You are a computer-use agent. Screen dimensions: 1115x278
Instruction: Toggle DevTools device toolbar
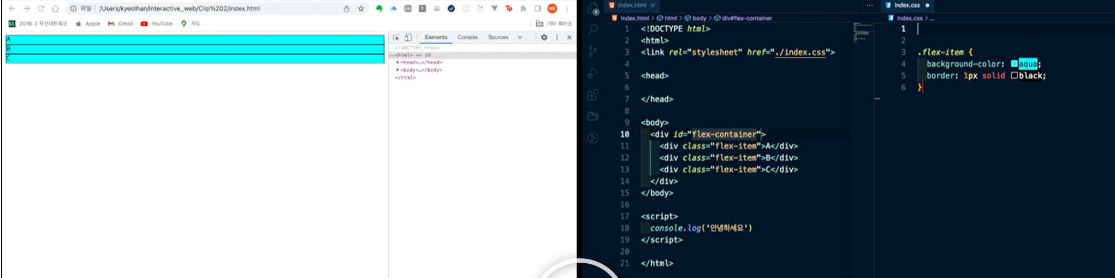[408, 37]
